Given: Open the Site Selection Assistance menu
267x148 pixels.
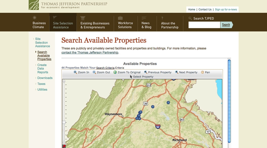Looking at the screenshot, I should 63,22.
